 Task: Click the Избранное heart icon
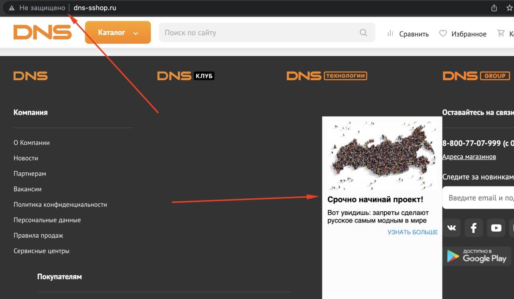pyautogui.click(x=443, y=34)
